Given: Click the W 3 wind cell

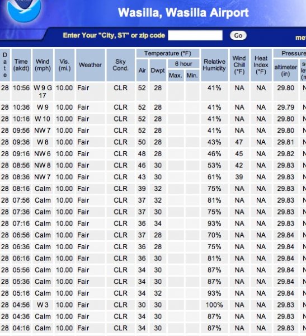Looking at the screenshot, I should tap(43, 305).
